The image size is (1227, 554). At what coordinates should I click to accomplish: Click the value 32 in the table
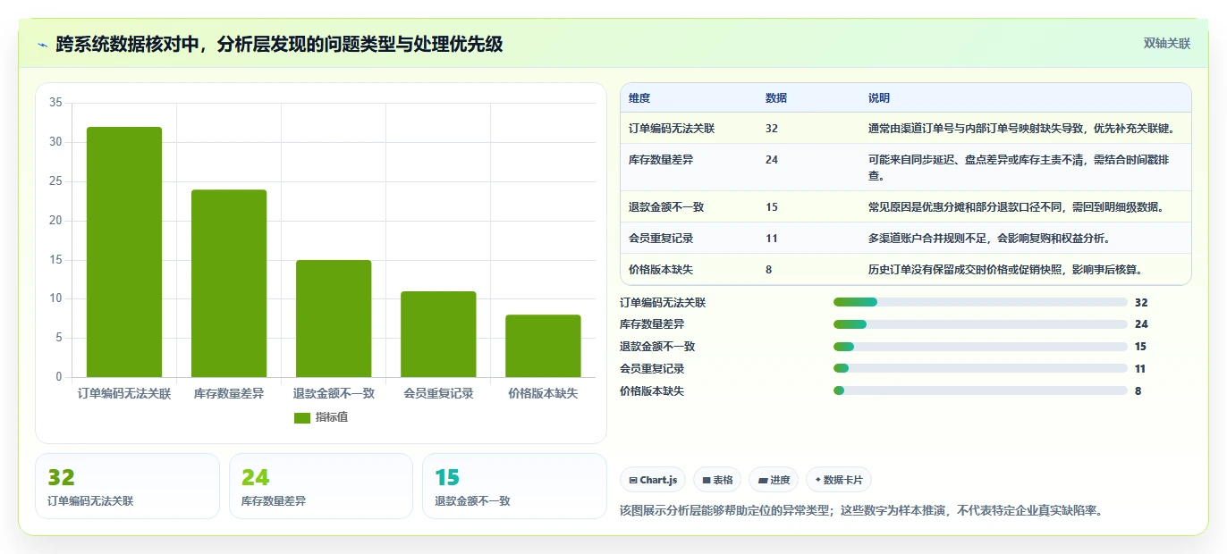(772, 129)
